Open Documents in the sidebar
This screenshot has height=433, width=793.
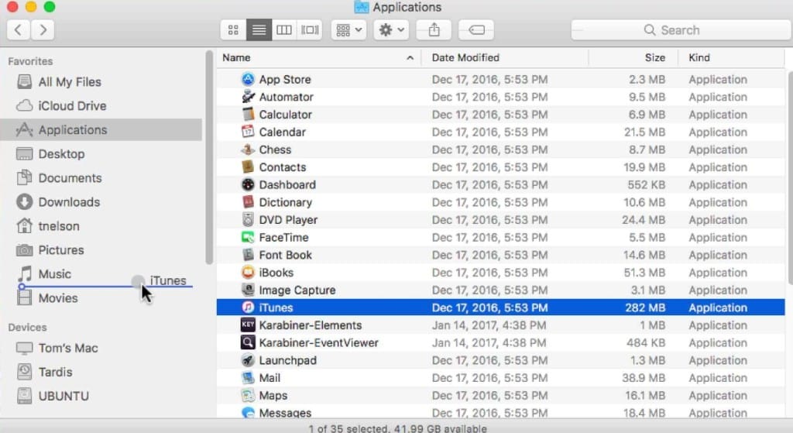coord(70,178)
